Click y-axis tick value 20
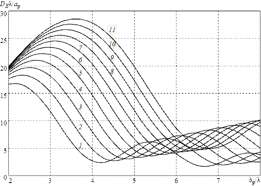This screenshot has height=186, width=261. (x=3, y=69)
